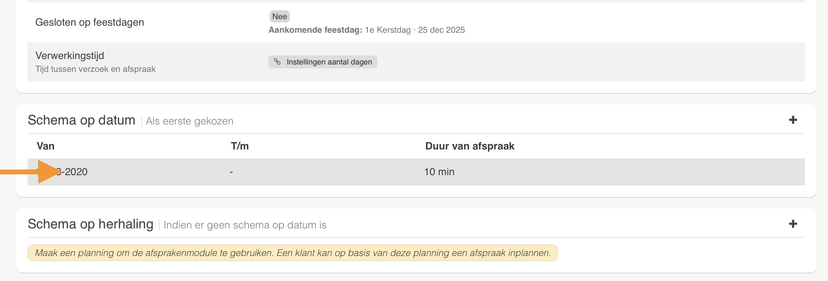This screenshot has width=828, height=281.
Task: Add a new Schema op herhaling entry
Action: tap(793, 224)
